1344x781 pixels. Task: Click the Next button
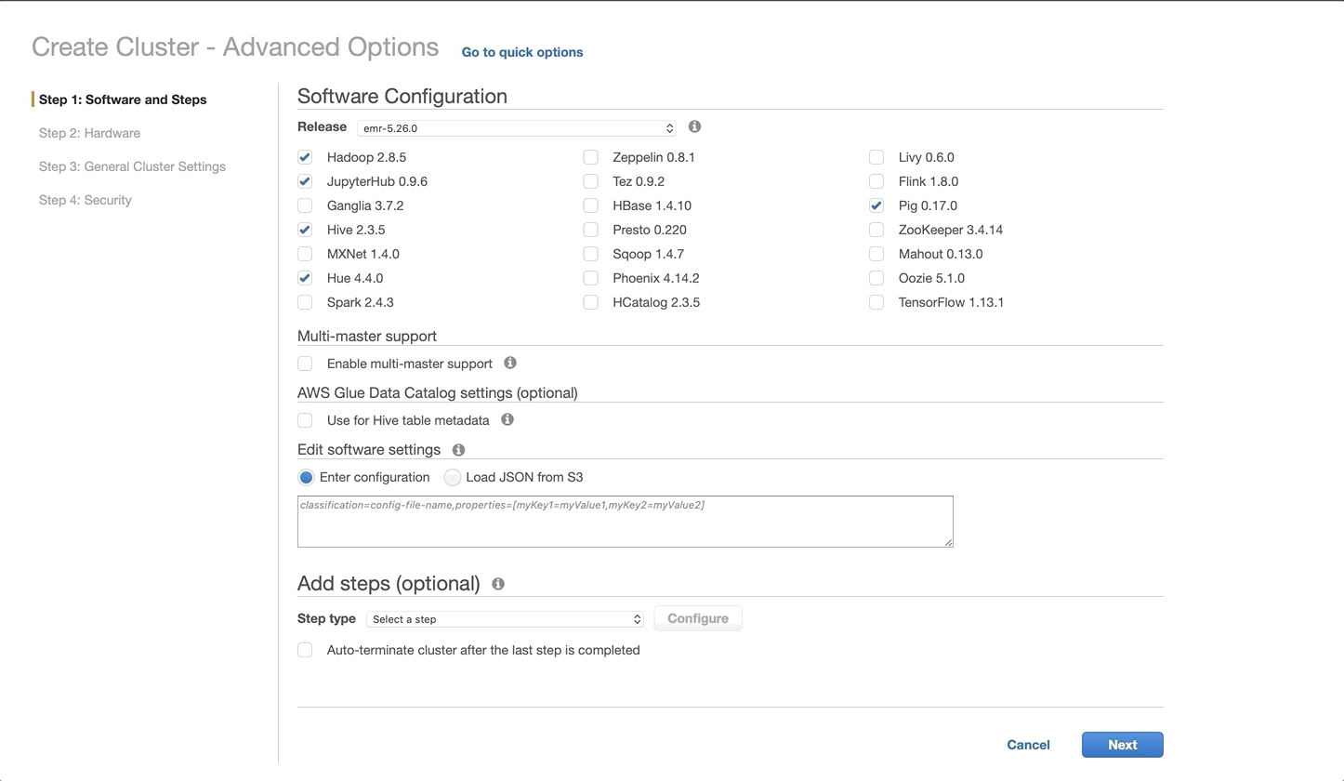[1122, 745]
